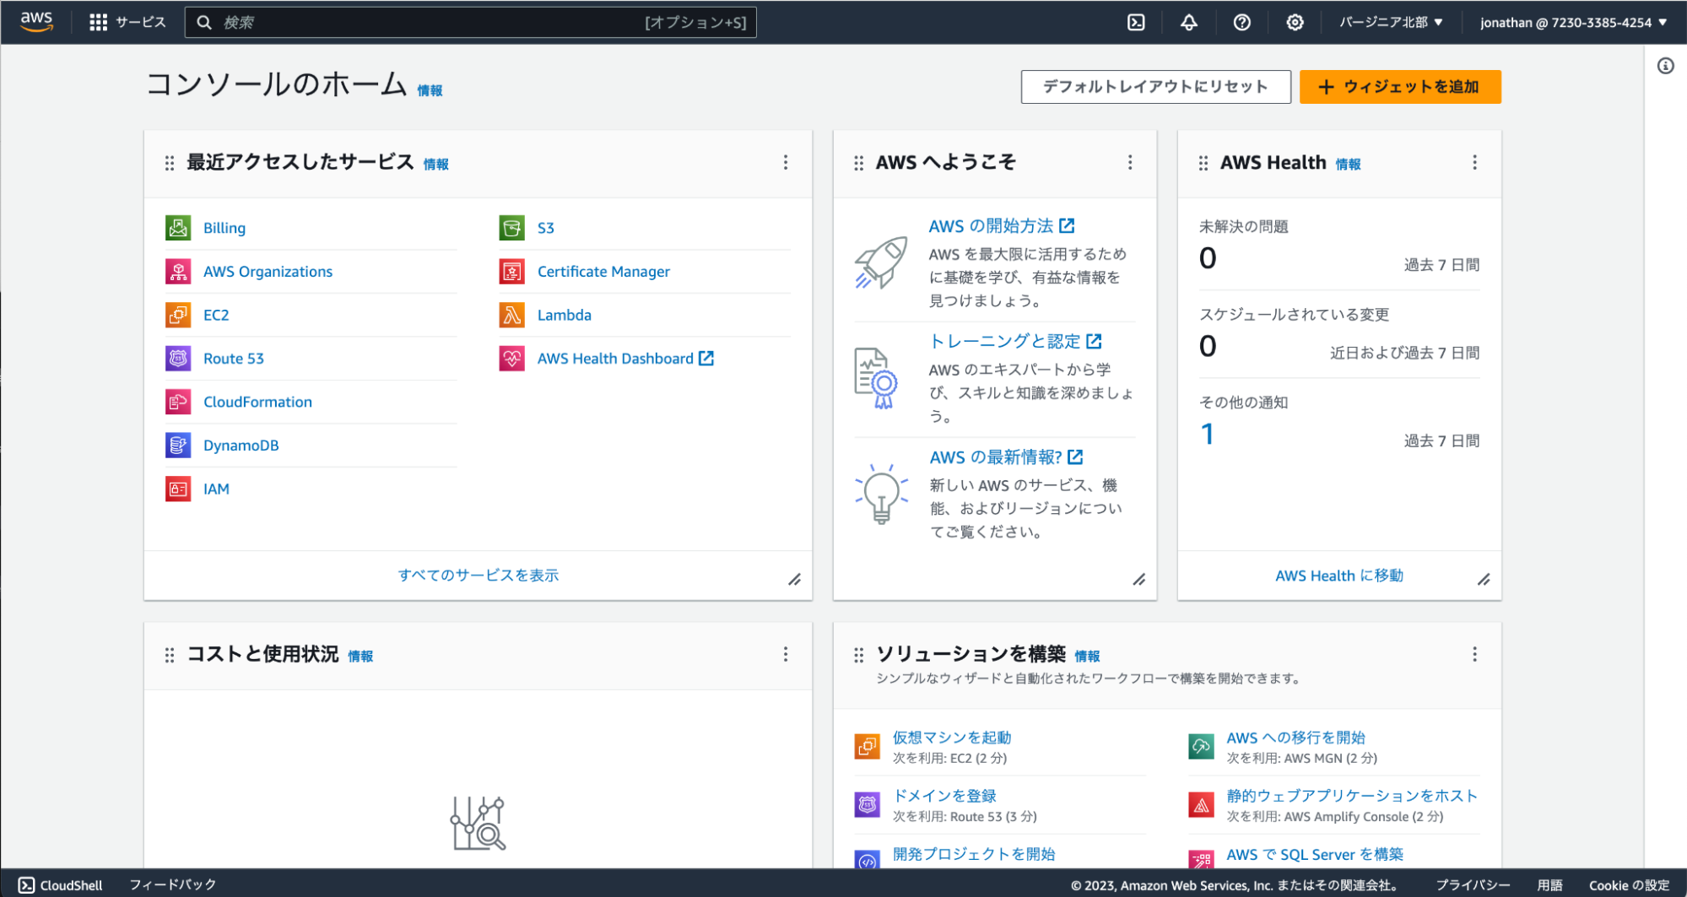This screenshot has width=1687, height=897.
Task: Grab drag handle of 最近アクセスしたサービス widget
Action: [x=170, y=163]
